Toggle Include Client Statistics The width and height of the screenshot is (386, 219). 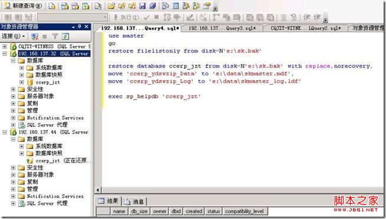(x=226, y=17)
